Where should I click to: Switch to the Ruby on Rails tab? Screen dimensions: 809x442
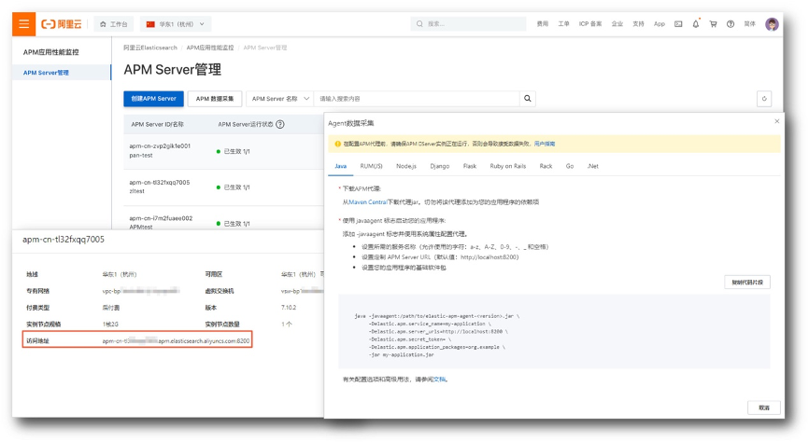click(x=507, y=166)
